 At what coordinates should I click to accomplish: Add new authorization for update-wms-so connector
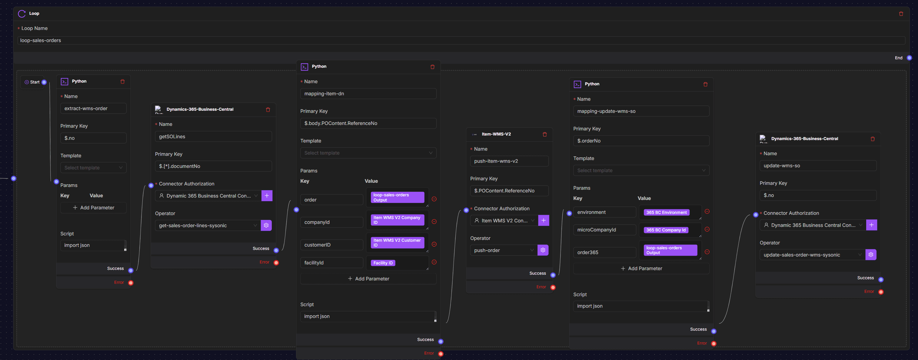(x=871, y=225)
